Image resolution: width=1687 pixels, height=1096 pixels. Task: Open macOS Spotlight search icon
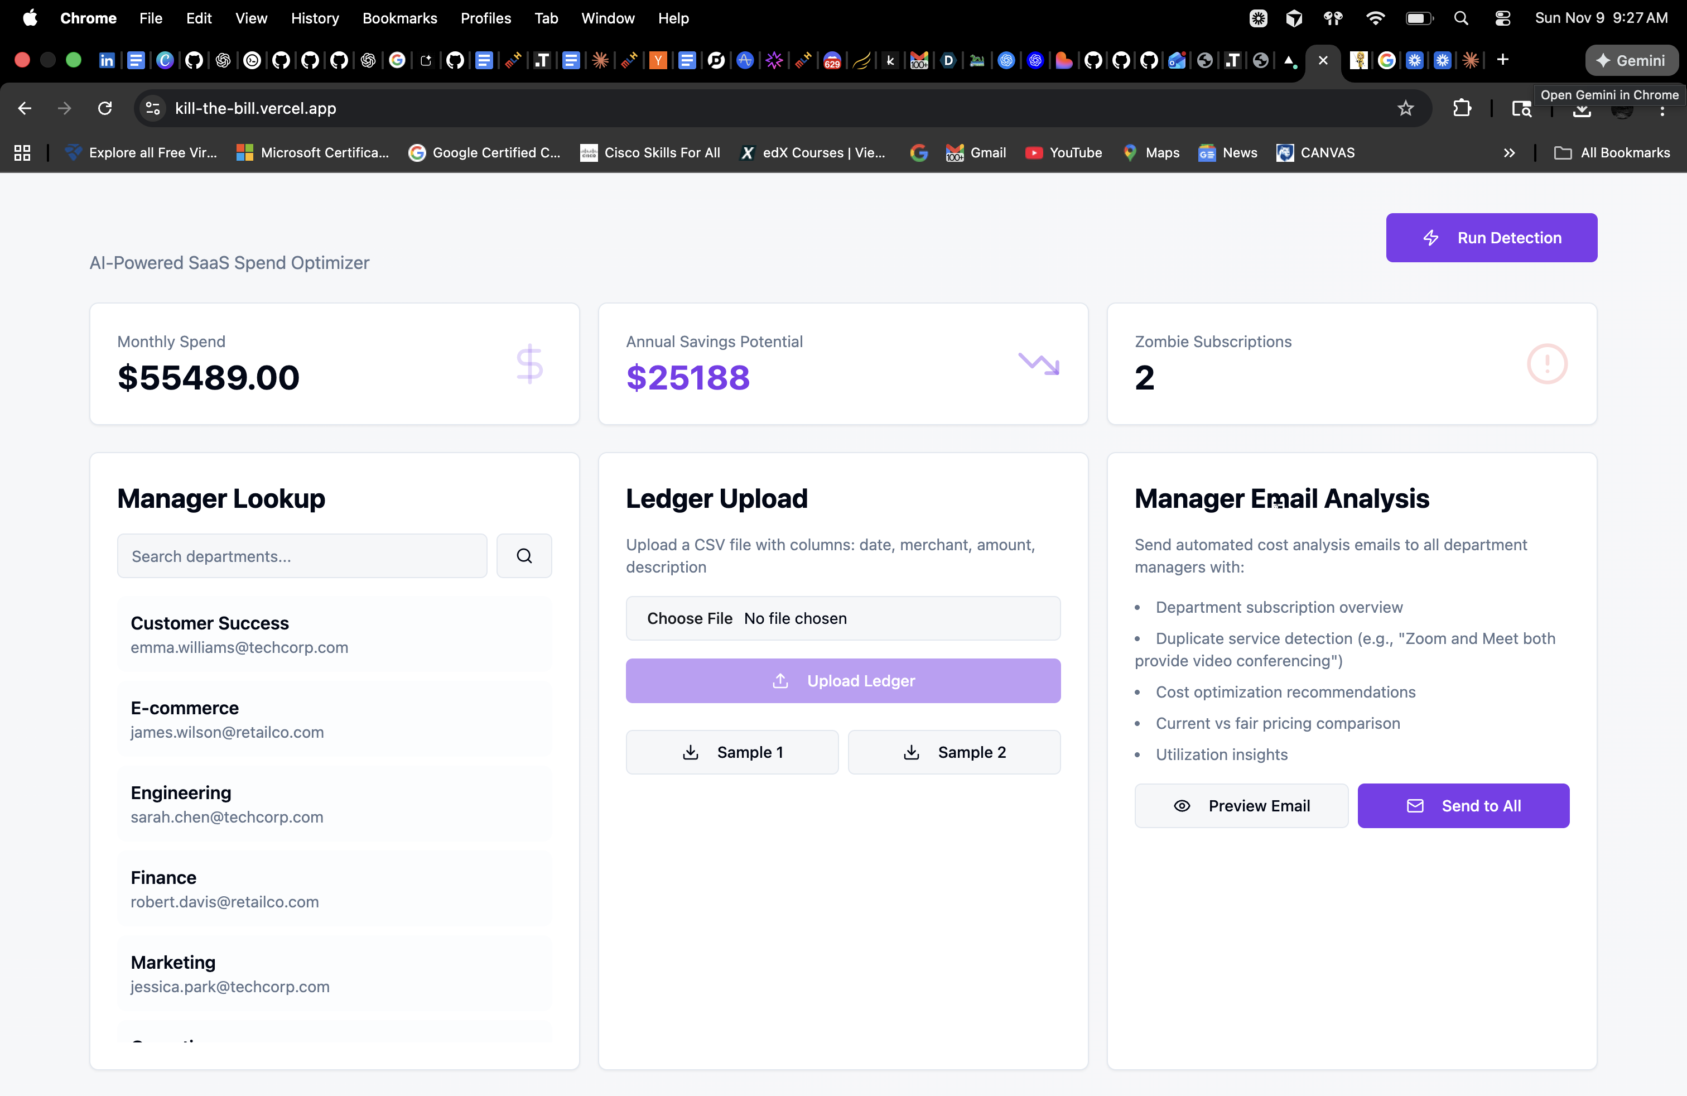[1461, 18]
